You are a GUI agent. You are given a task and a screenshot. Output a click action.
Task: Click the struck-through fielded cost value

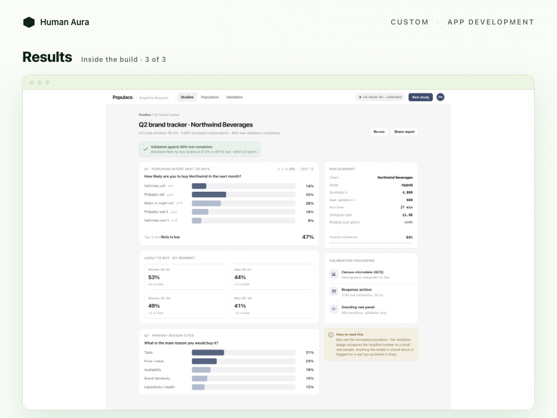click(408, 222)
